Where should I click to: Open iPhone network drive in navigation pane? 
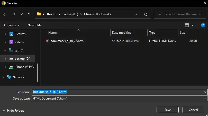pos(25,67)
